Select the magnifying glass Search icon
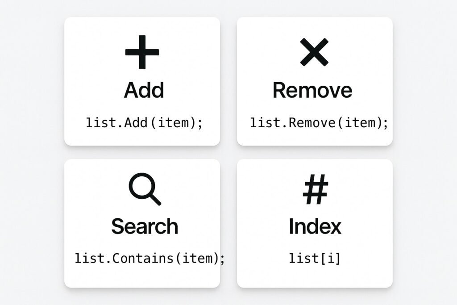 pyautogui.click(x=145, y=189)
